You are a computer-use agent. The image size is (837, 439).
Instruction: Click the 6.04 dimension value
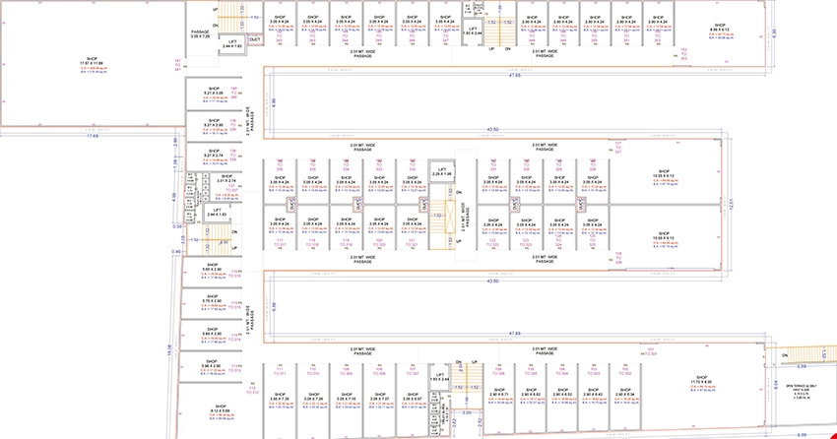(x=776, y=384)
